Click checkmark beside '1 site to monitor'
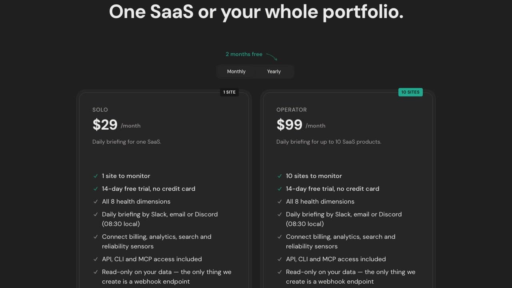The width and height of the screenshot is (512, 288). tap(96, 176)
